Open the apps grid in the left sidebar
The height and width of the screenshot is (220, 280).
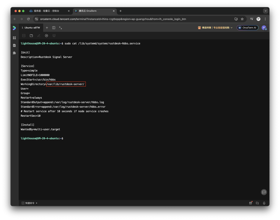pos(14,38)
